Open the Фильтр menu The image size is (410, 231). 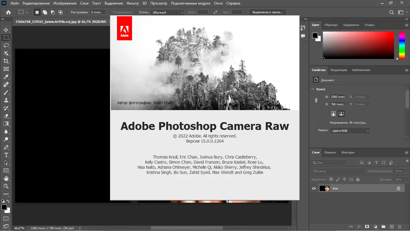pyautogui.click(x=133, y=3)
